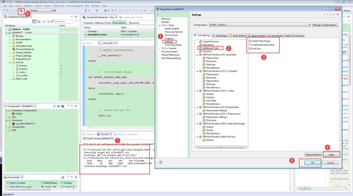Switch to the Build Artifact tab
This screenshot has height=196, width=353.
point(237,36)
